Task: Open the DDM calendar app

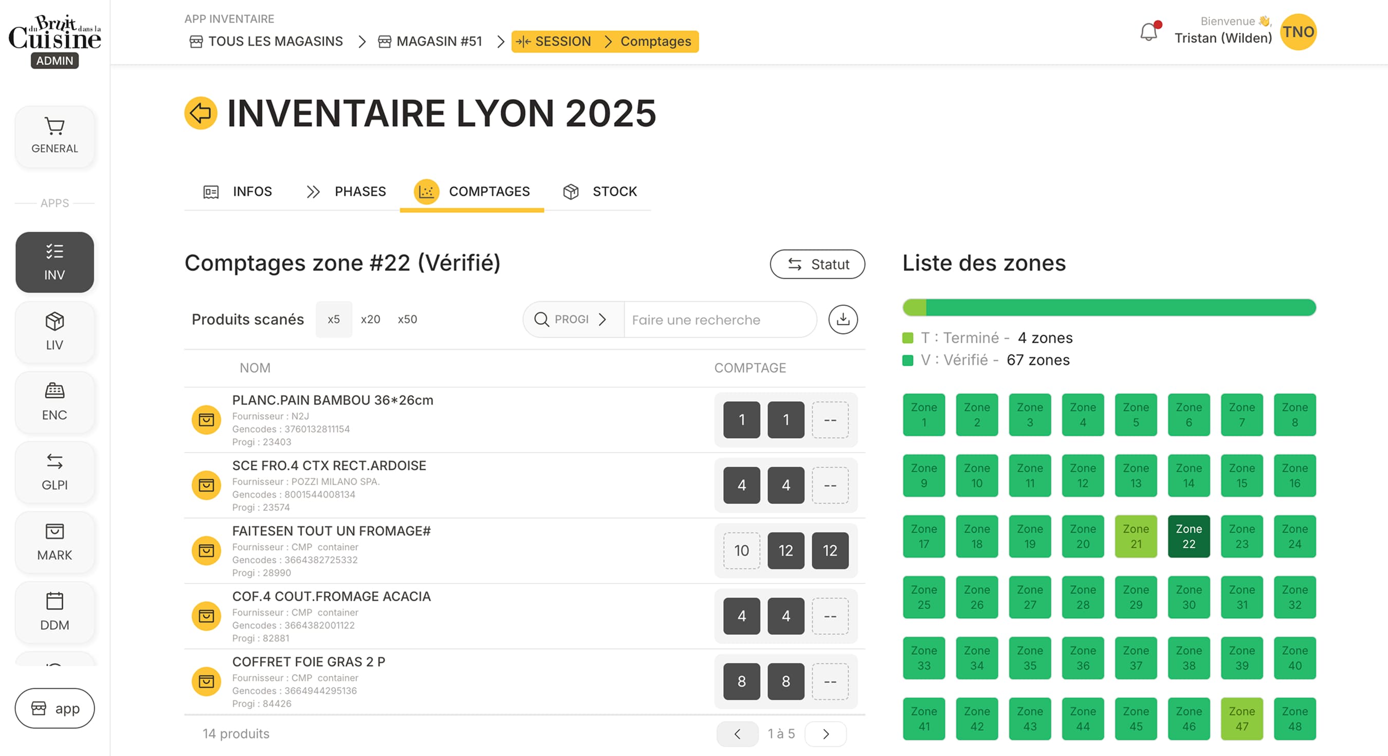Action: click(x=54, y=613)
